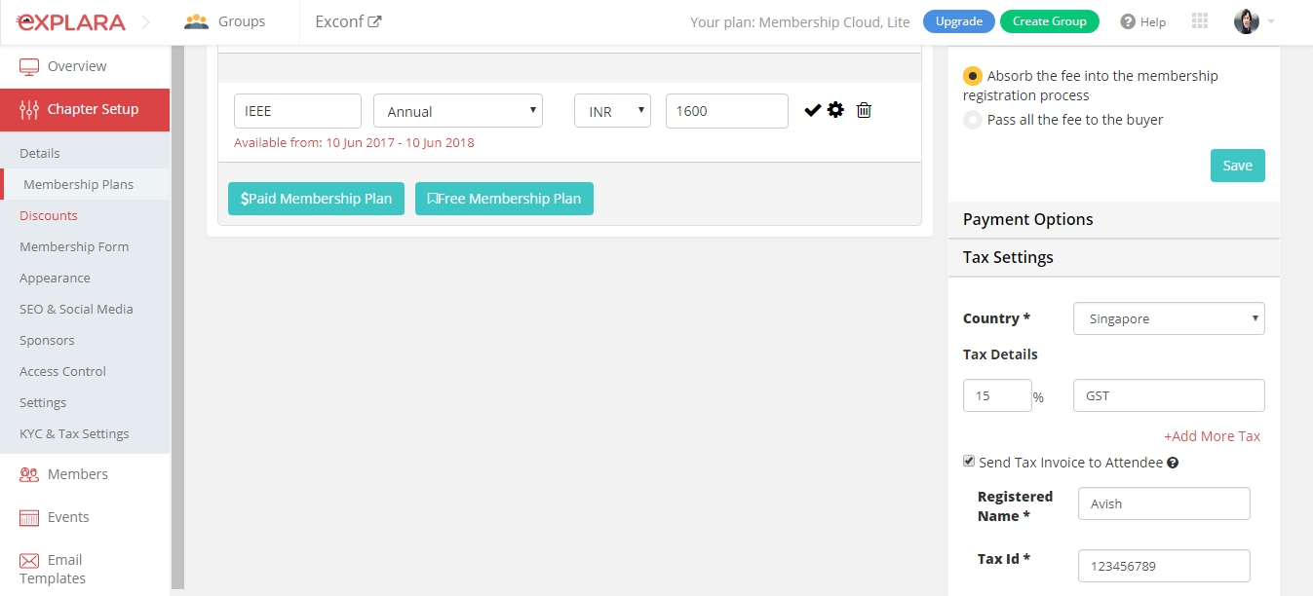Click the tax percentage field
The height and width of the screenshot is (596, 1313).
[x=997, y=395]
